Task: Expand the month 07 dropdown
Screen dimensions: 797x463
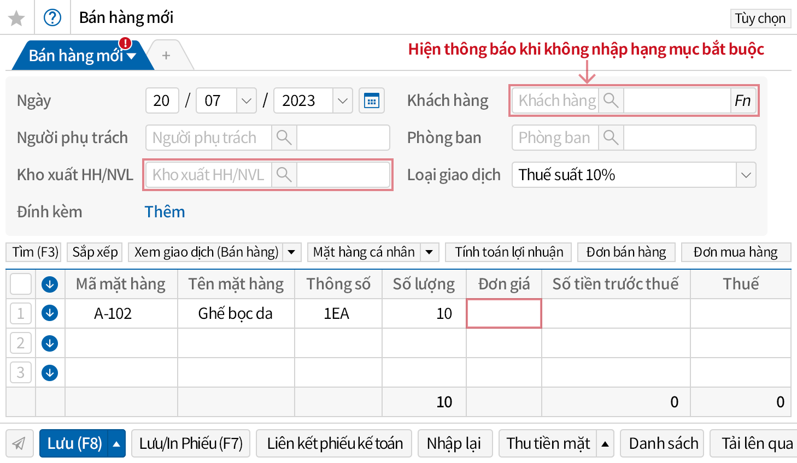Action: [246, 101]
